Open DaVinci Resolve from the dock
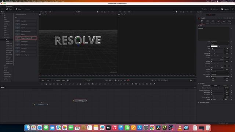 coord(158,128)
